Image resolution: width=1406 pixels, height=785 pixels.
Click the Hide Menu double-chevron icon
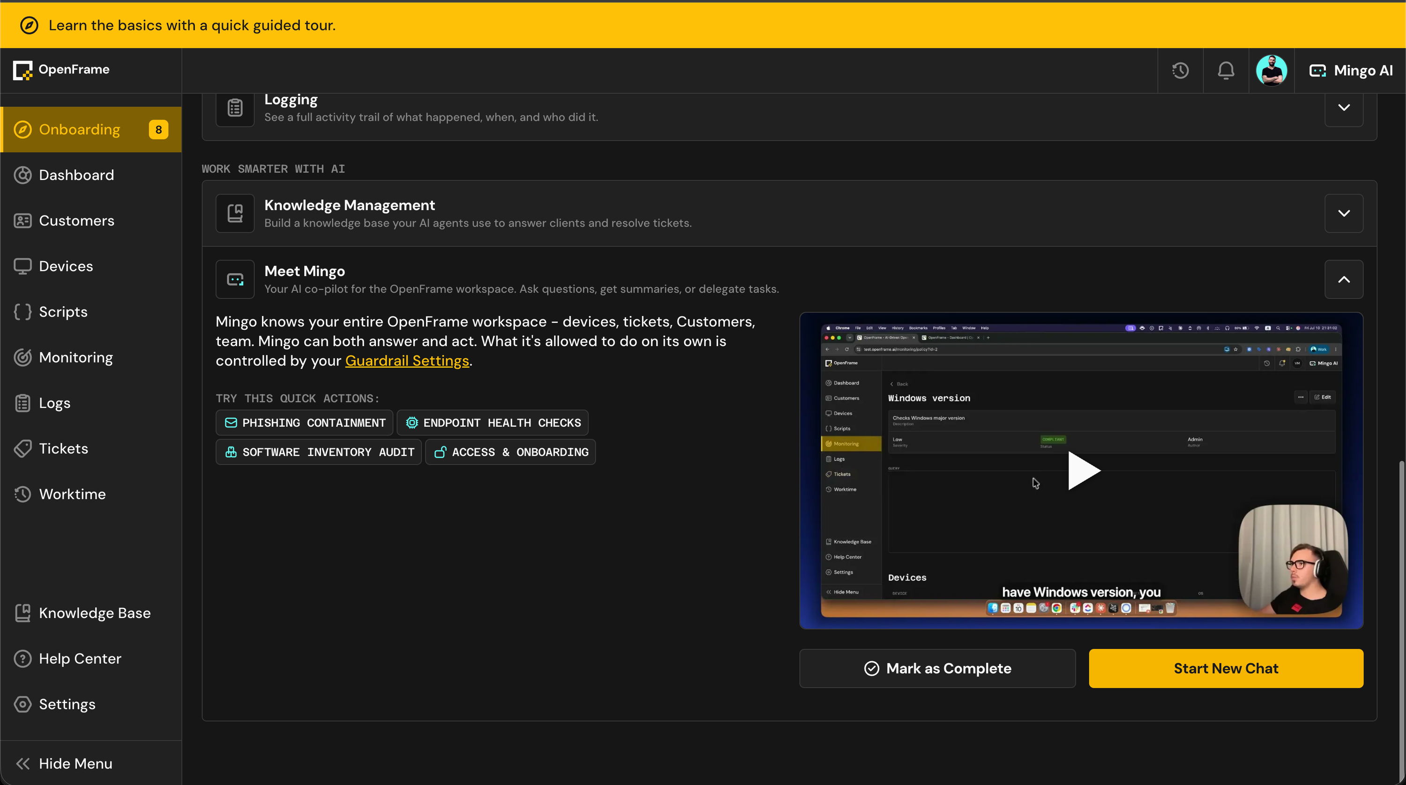[22, 764]
